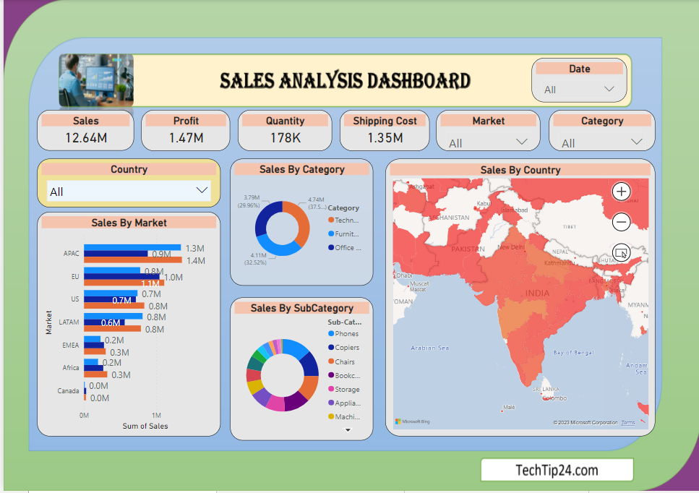Viewport: 699px width, 493px height.
Task: Toggle Technology category in legend
Action: [346, 220]
